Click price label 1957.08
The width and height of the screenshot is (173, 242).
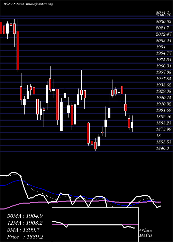(x=164, y=72)
